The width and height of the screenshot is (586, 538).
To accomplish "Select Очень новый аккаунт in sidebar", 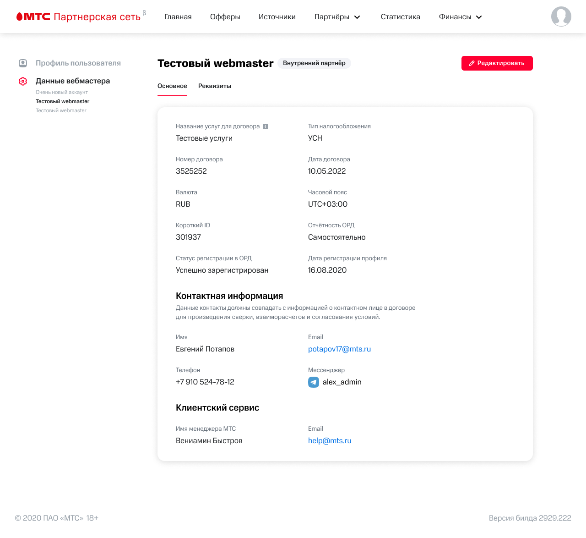I will [x=62, y=92].
